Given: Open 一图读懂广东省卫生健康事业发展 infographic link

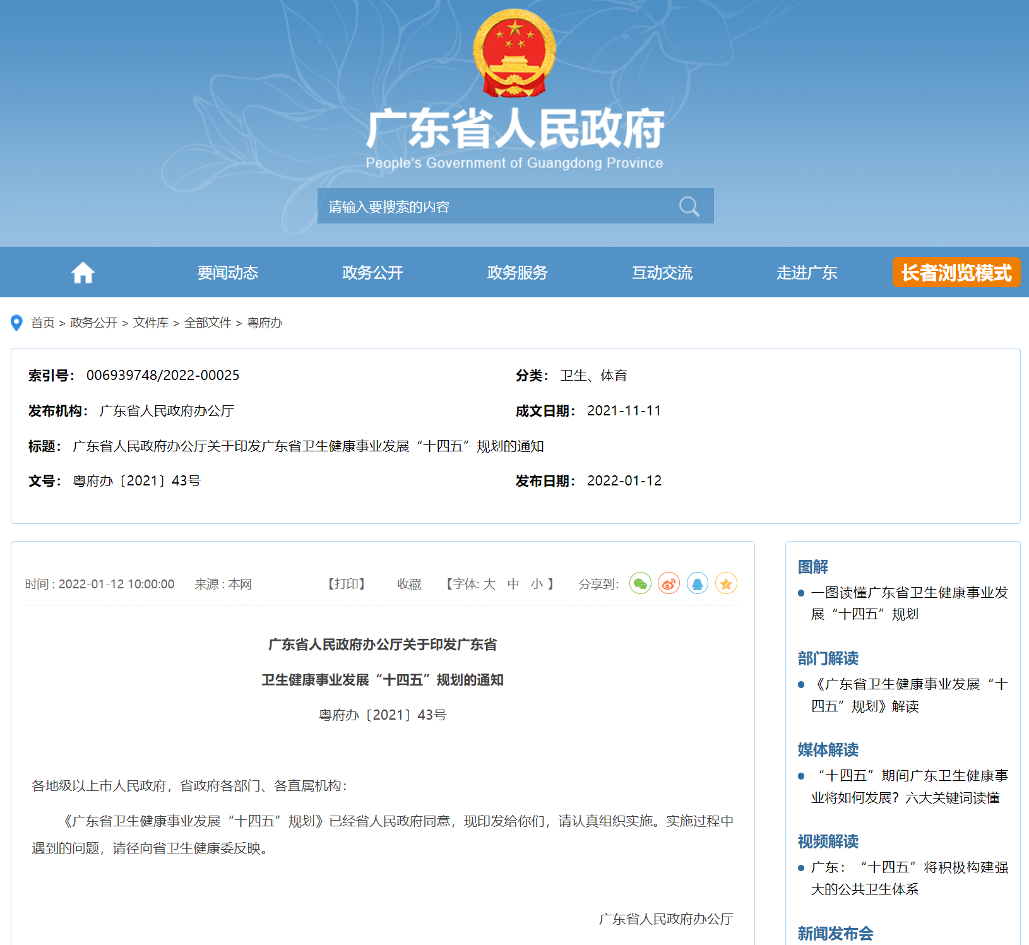Looking at the screenshot, I should tap(909, 603).
